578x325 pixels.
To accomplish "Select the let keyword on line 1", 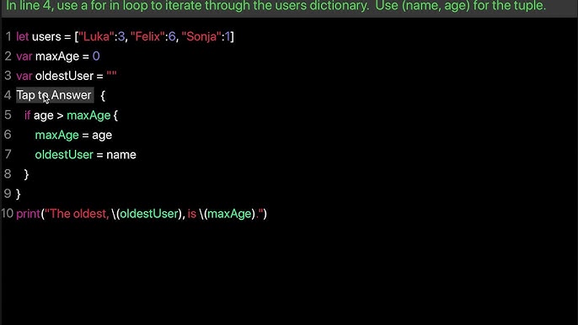I will pyautogui.click(x=22, y=36).
